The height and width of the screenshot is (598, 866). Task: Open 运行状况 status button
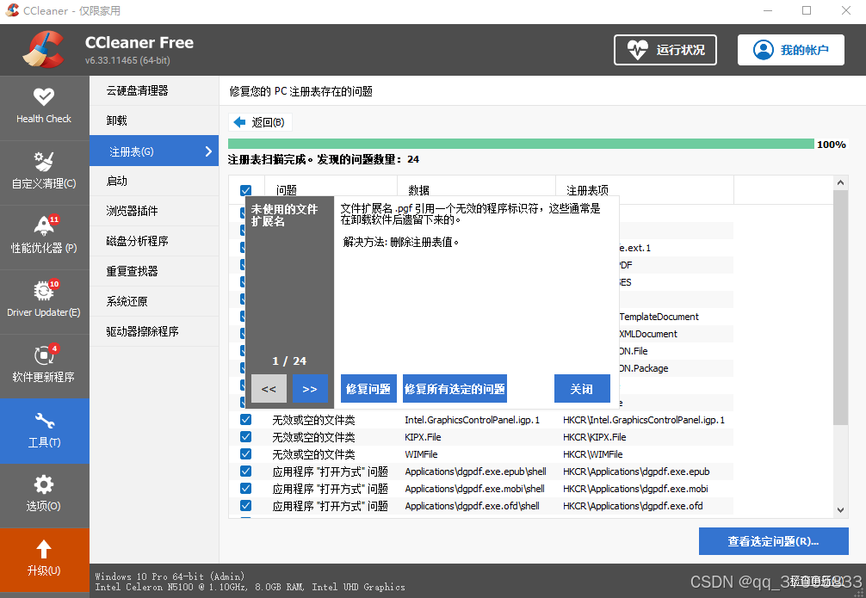pos(665,50)
